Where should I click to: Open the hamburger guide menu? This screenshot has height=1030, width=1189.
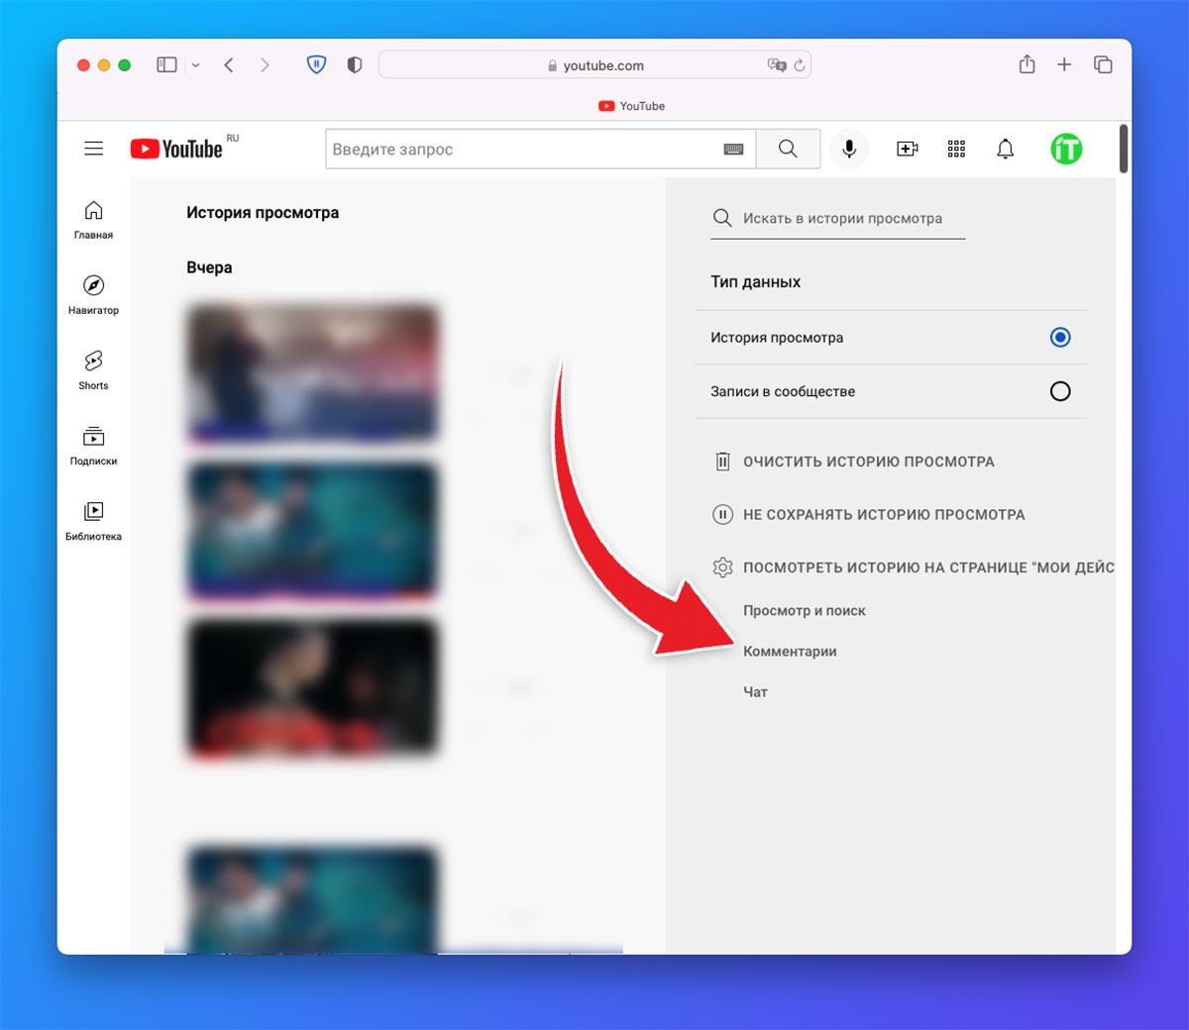94,149
